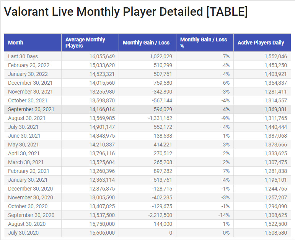The height and width of the screenshot is (240, 295).
Task: Select average players value 15,033,620
Action: (102, 65)
